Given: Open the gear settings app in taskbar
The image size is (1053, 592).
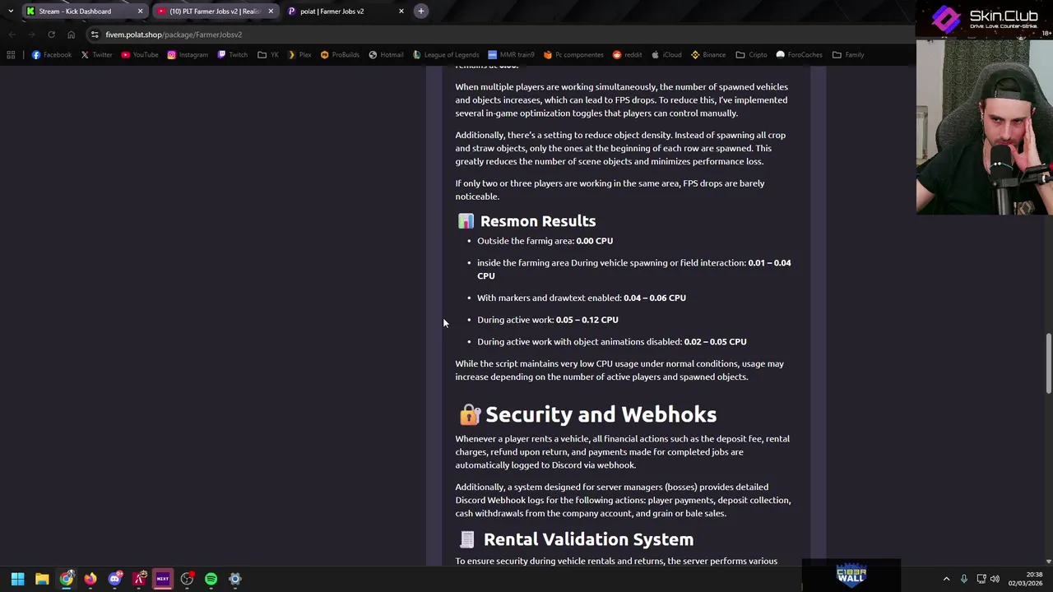Looking at the screenshot, I should 235,579.
